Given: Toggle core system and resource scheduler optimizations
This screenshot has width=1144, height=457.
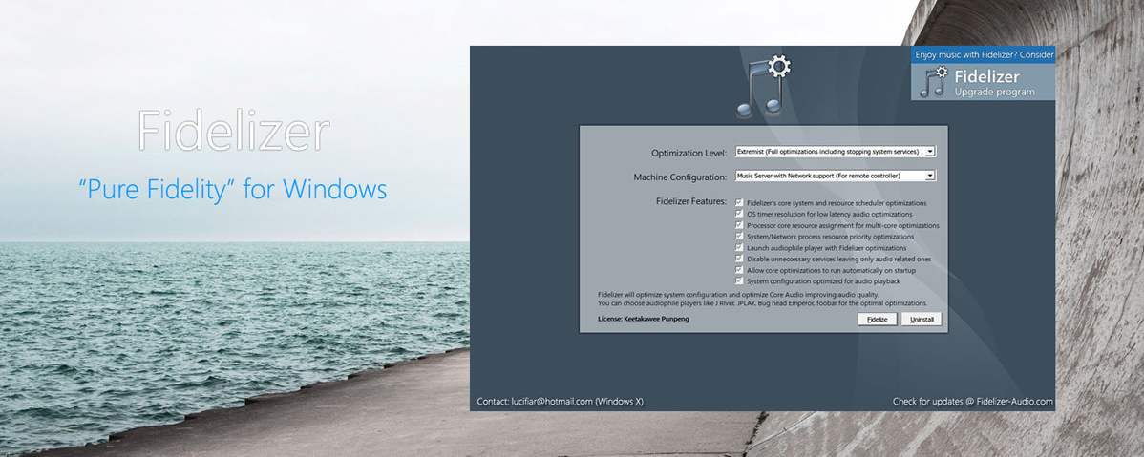Looking at the screenshot, I should coord(738,203).
